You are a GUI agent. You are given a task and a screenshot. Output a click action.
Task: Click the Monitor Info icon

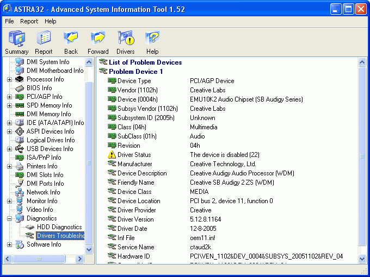[20, 201]
